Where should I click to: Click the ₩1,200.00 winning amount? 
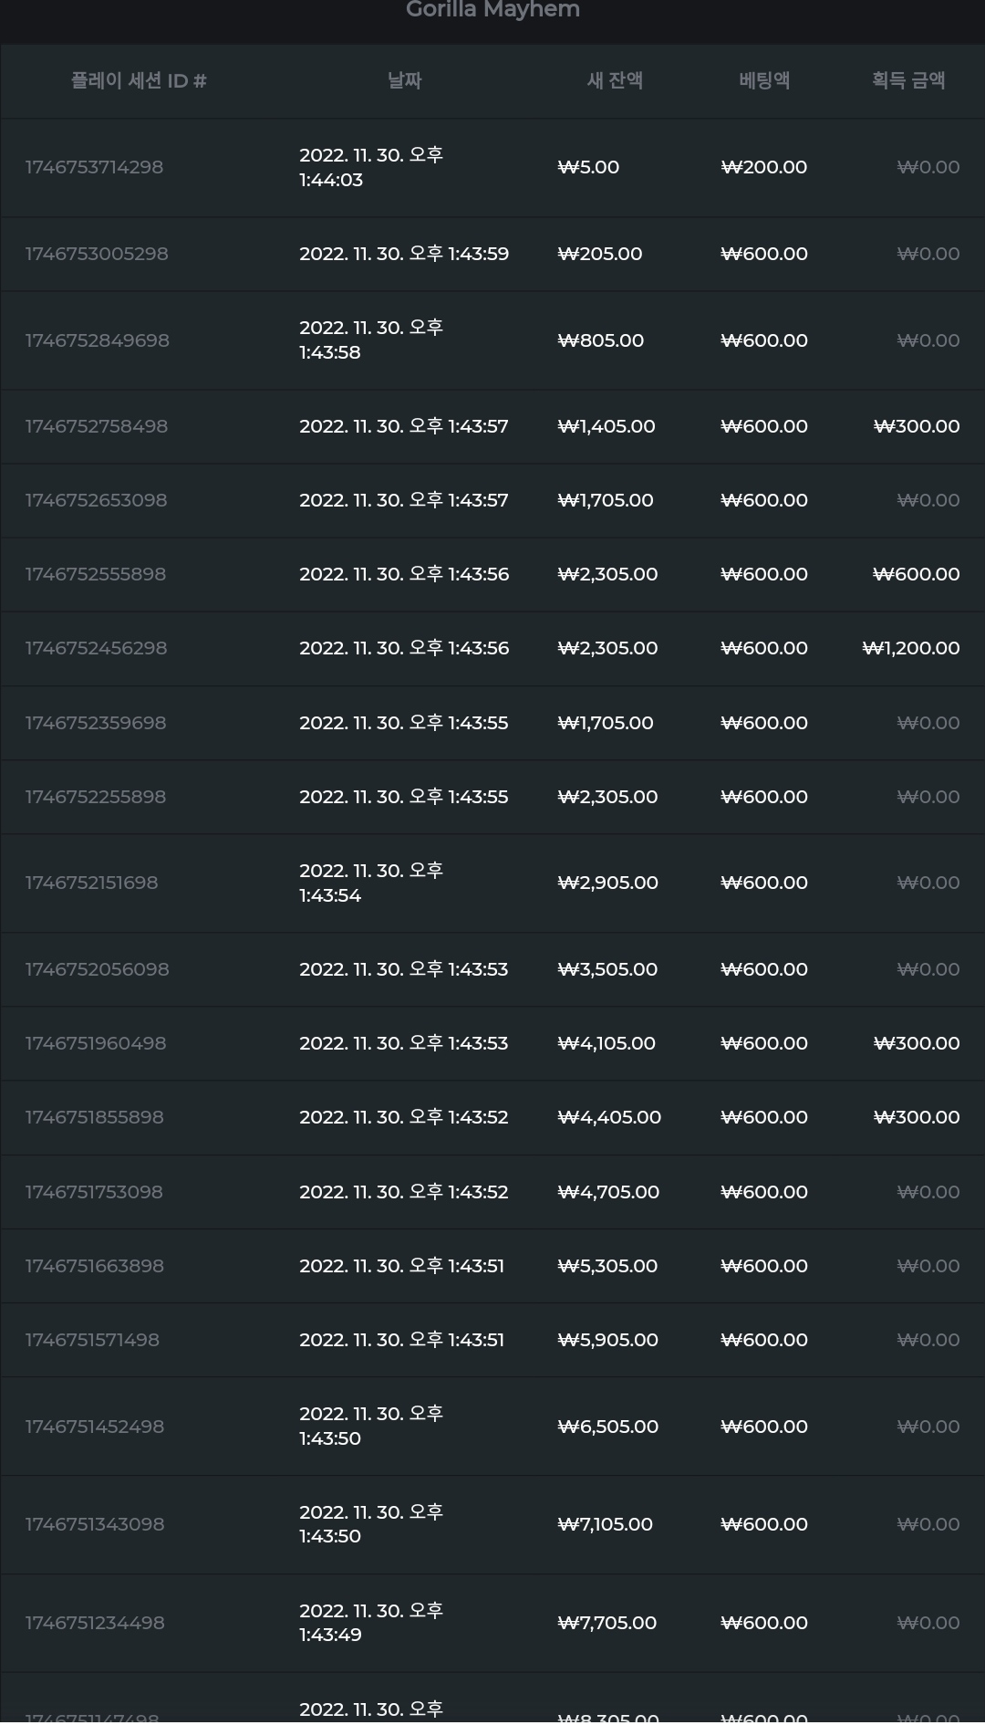coord(910,648)
